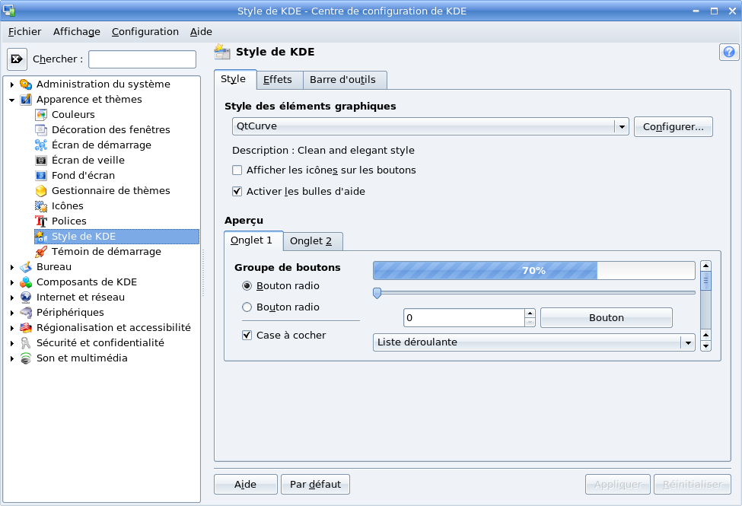
Task: Expand Son et multimédia tree node
Action: 12,359
